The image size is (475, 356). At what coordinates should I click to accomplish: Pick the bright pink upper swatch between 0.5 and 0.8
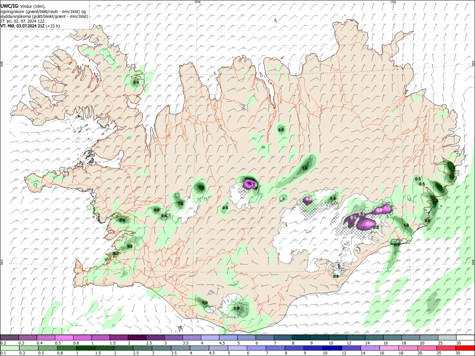[x=64, y=337]
